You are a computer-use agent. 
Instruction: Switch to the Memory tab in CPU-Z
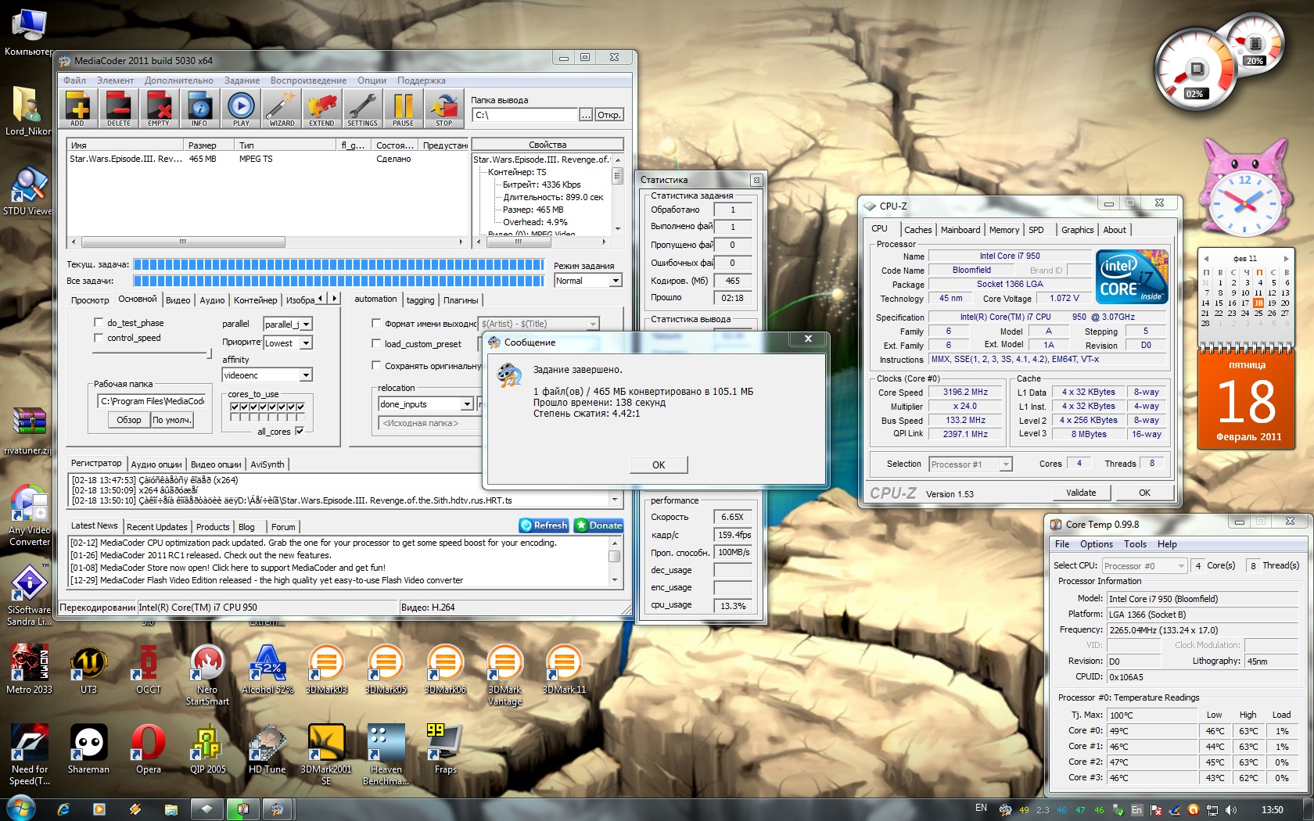(1003, 230)
